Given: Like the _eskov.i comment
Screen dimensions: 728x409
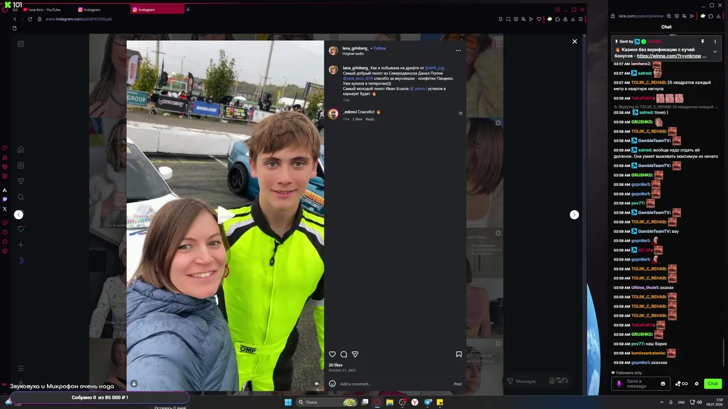Looking at the screenshot, I should point(461,113).
